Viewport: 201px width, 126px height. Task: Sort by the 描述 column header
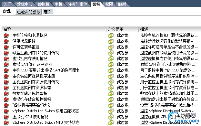[x=170, y=29]
